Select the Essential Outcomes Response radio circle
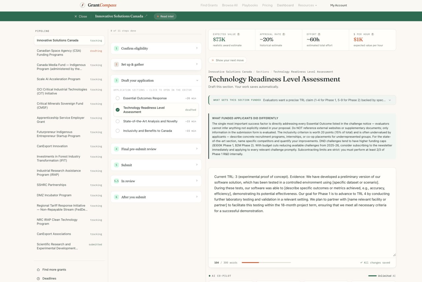422x282 pixels. click(x=118, y=98)
